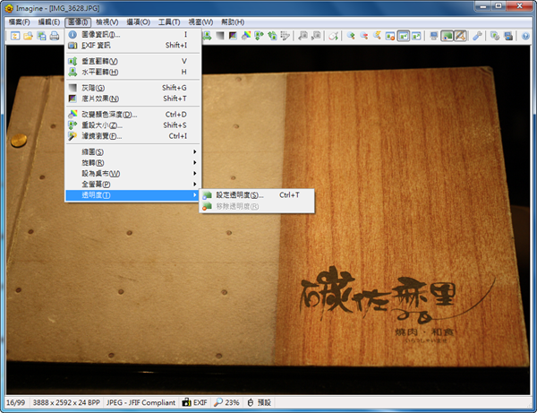Click the zoom in magnifier icon
The height and width of the screenshot is (413, 537).
point(351,36)
